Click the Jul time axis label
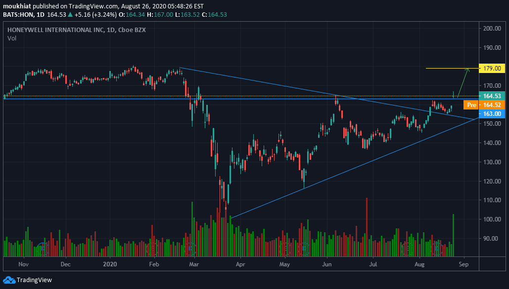 click(x=373, y=264)
